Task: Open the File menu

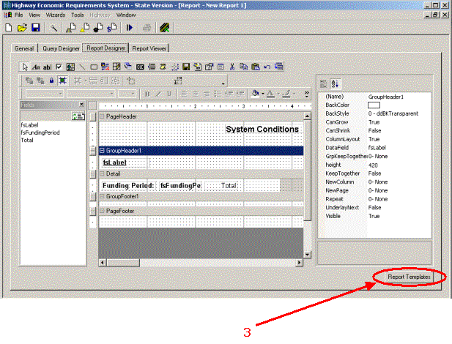Action: coord(19,15)
